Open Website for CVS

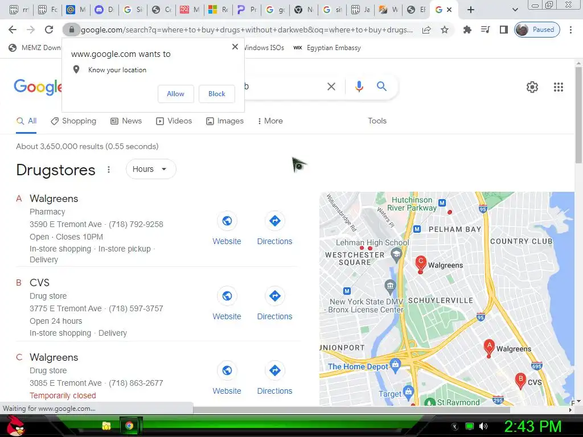[227, 304]
